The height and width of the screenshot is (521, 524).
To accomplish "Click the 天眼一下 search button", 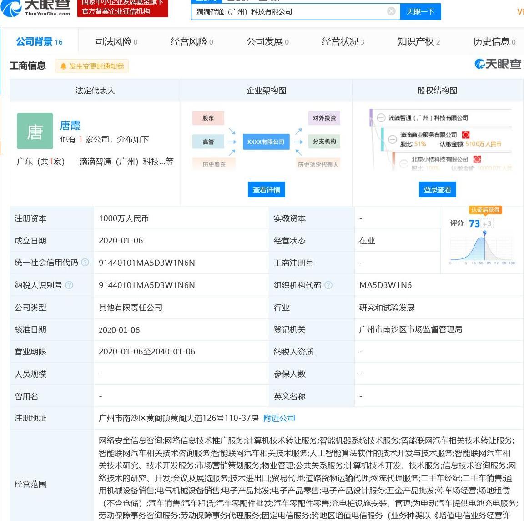I will pyautogui.click(x=420, y=11).
